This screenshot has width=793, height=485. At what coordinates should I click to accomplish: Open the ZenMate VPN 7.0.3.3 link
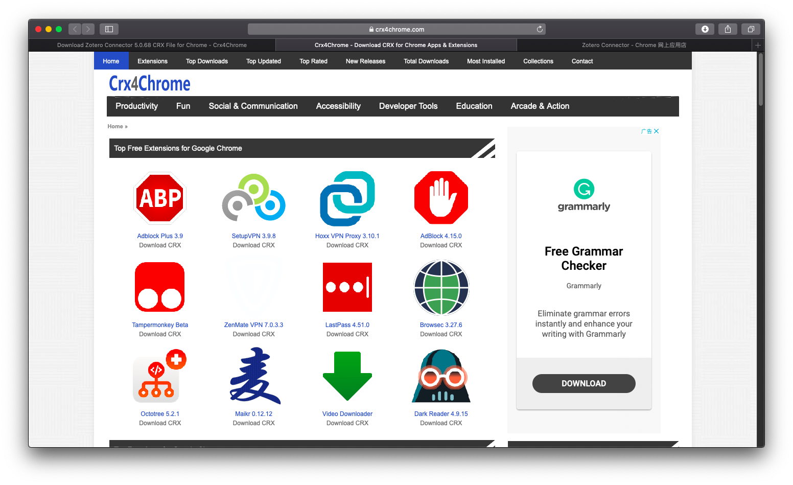253,325
